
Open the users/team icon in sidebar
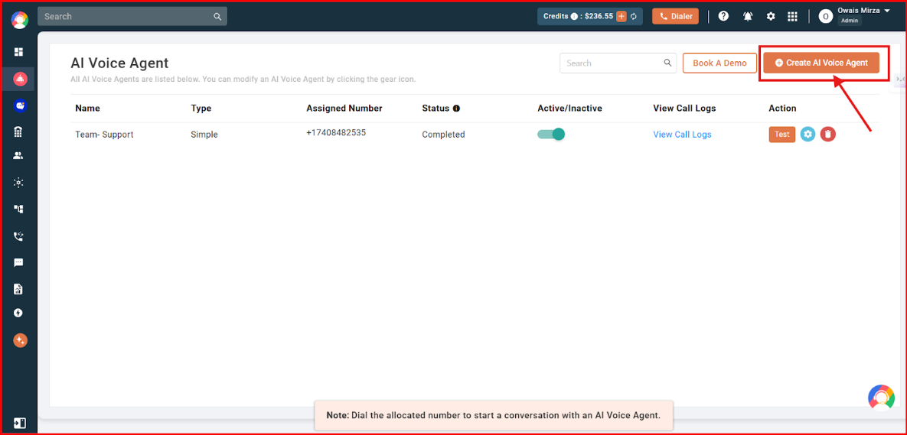point(18,155)
